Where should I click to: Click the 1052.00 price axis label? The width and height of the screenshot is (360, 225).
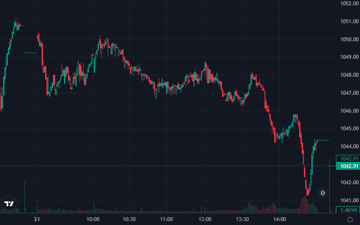pos(349,4)
